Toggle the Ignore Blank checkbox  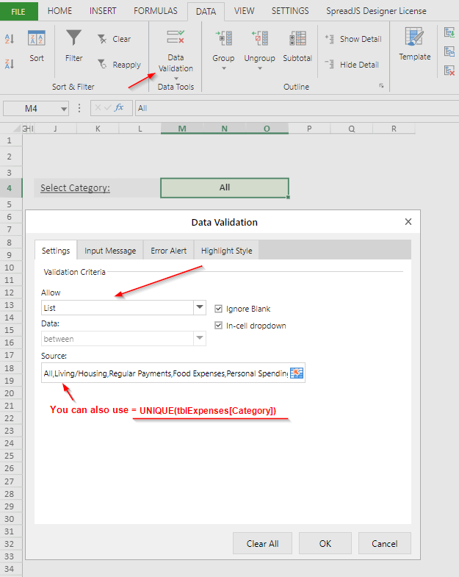click(x=219, y=309)
